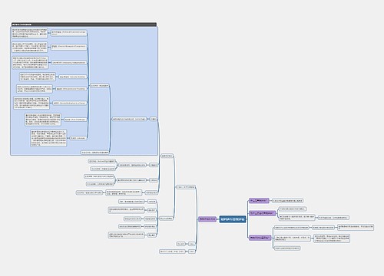Viewport: 384px width, 276px height.
Task: Click the dark gray title bar of the blue boundary
Action: coord(84,25)
